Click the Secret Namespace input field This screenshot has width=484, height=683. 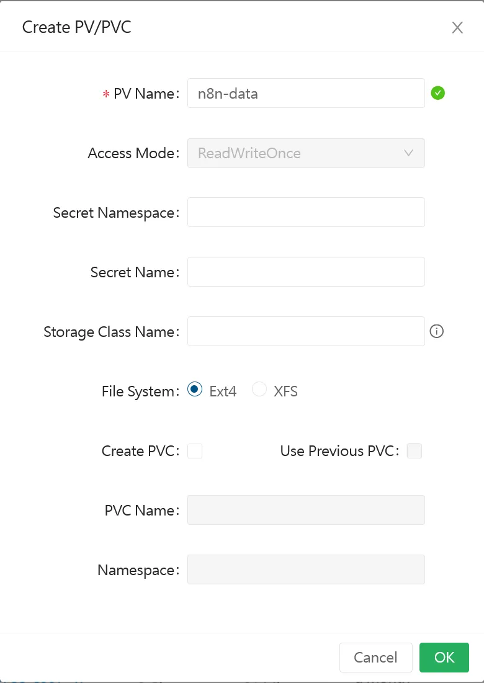click(306, 212)
